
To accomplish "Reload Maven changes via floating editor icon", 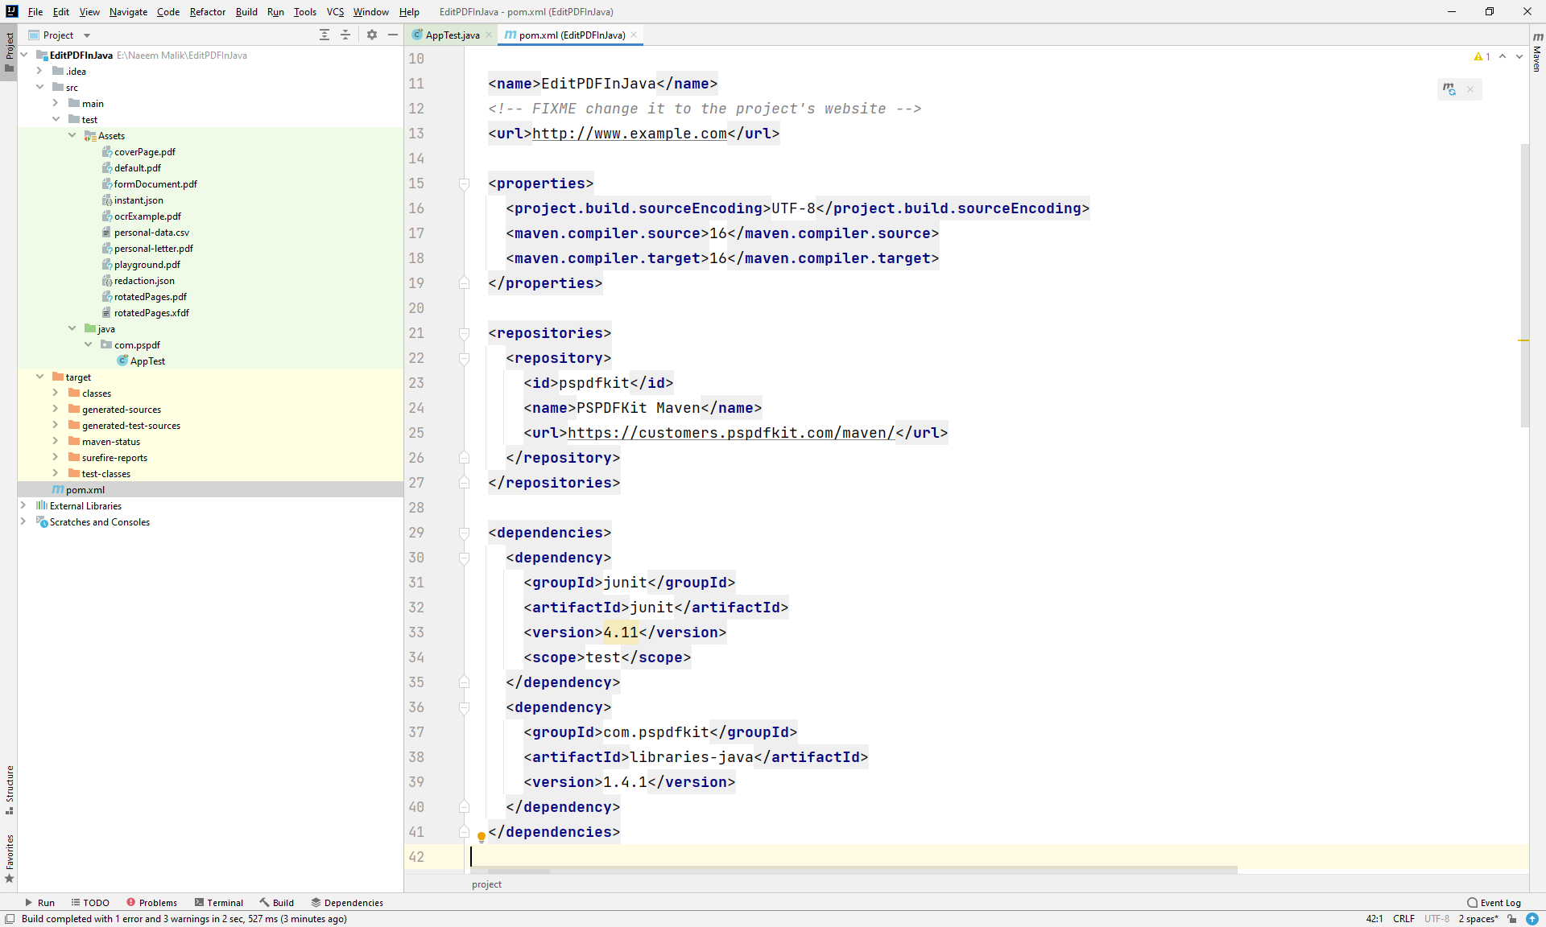I will coord(1450,89).
